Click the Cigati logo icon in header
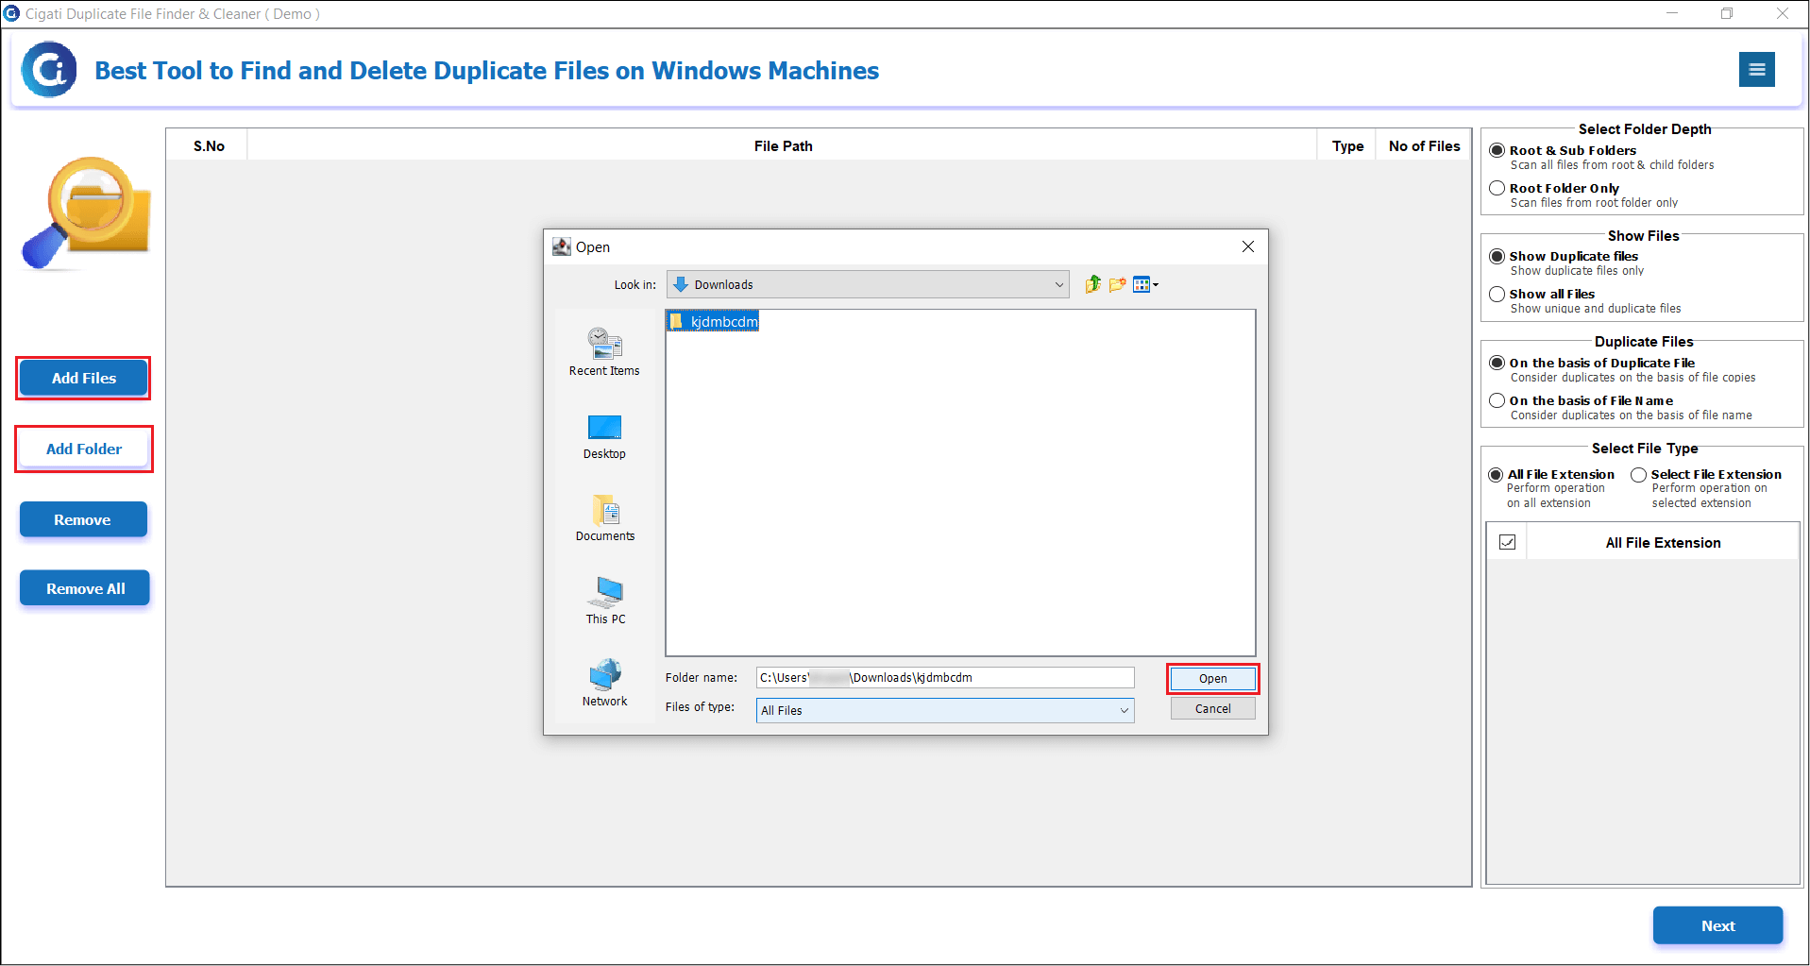Screen dimensions: 1810x966 pos(49,70)
